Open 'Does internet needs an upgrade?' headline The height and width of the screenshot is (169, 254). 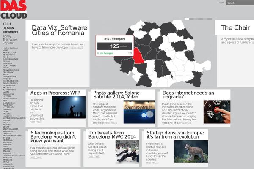[x=188, y=95]
